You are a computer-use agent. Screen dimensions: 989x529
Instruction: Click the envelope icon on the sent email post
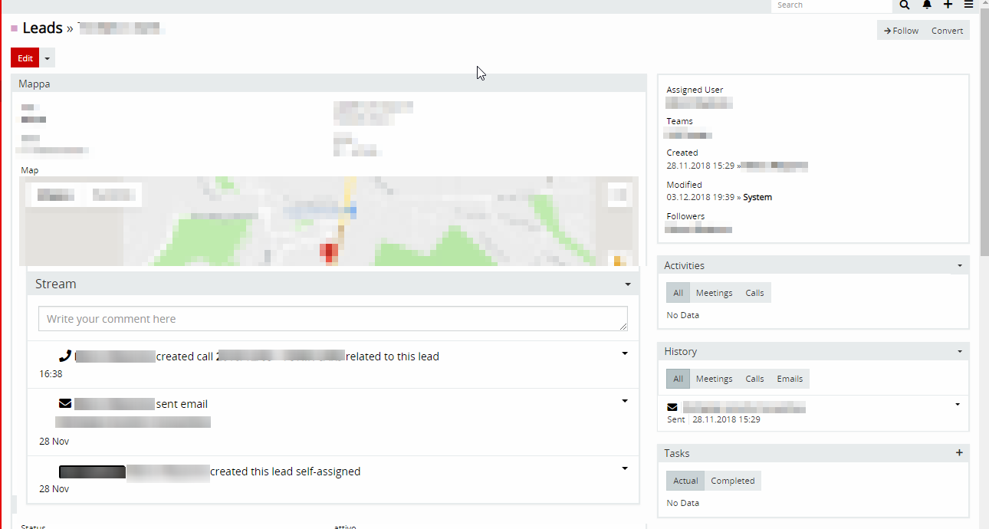65,403
